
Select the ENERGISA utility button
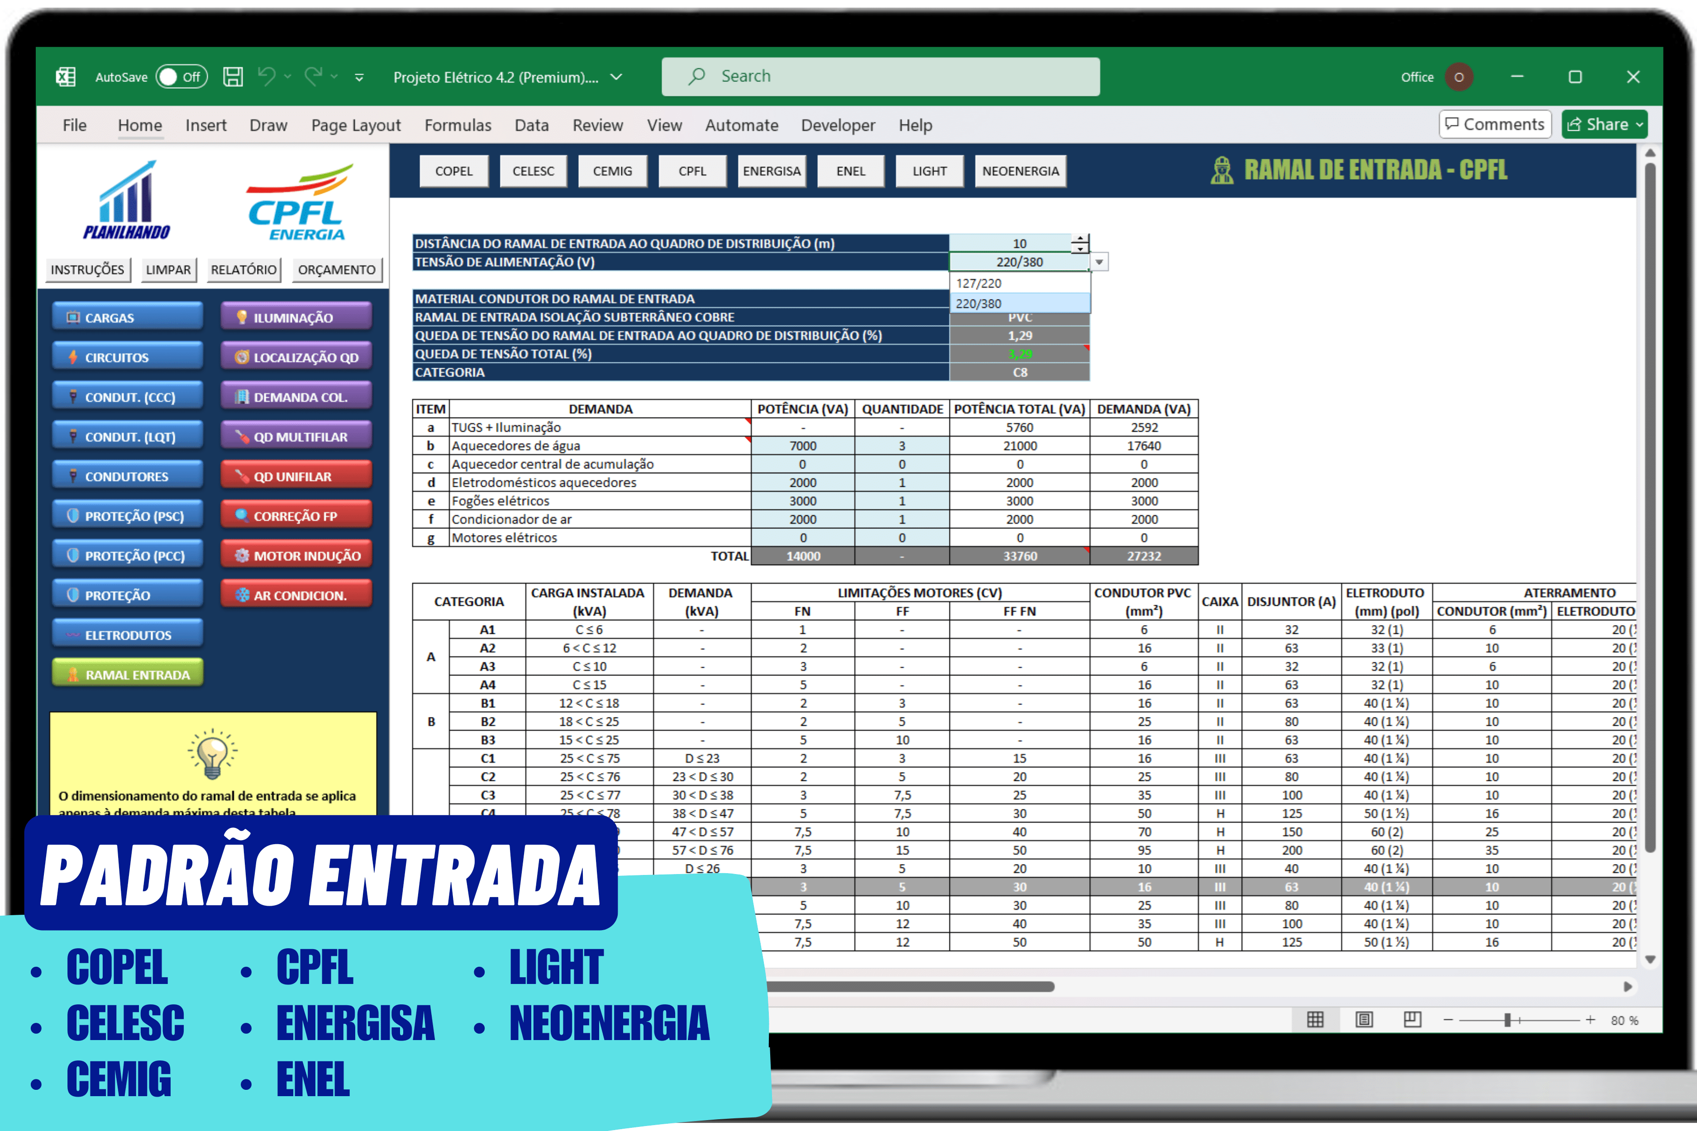[x=771, y=171]
